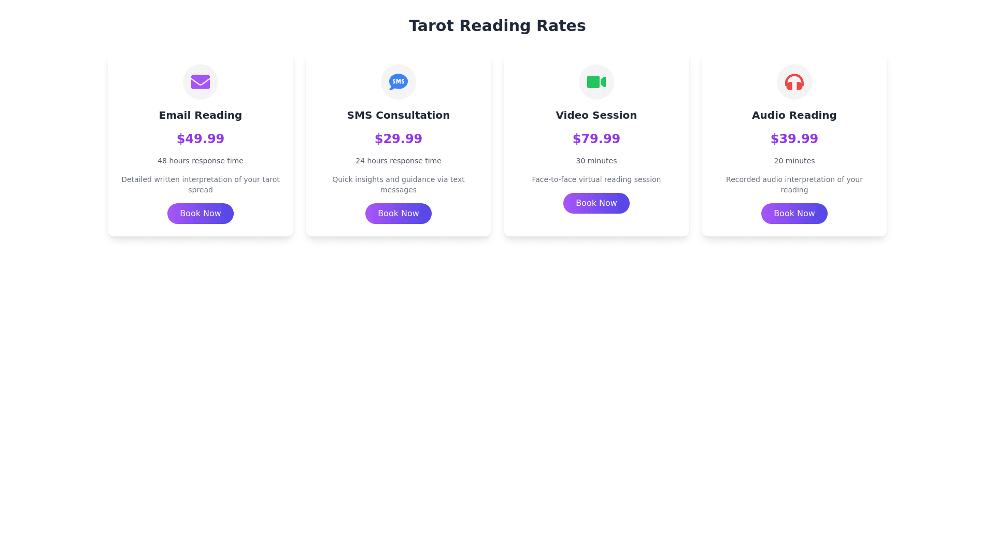Click the purple email envelope icon
The width and height of the screenshot is (995, 560).
click(200, 82)
